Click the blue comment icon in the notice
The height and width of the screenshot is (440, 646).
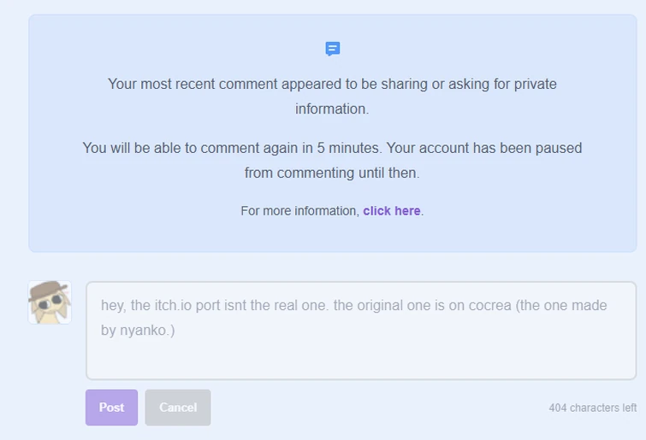(333, 49)
